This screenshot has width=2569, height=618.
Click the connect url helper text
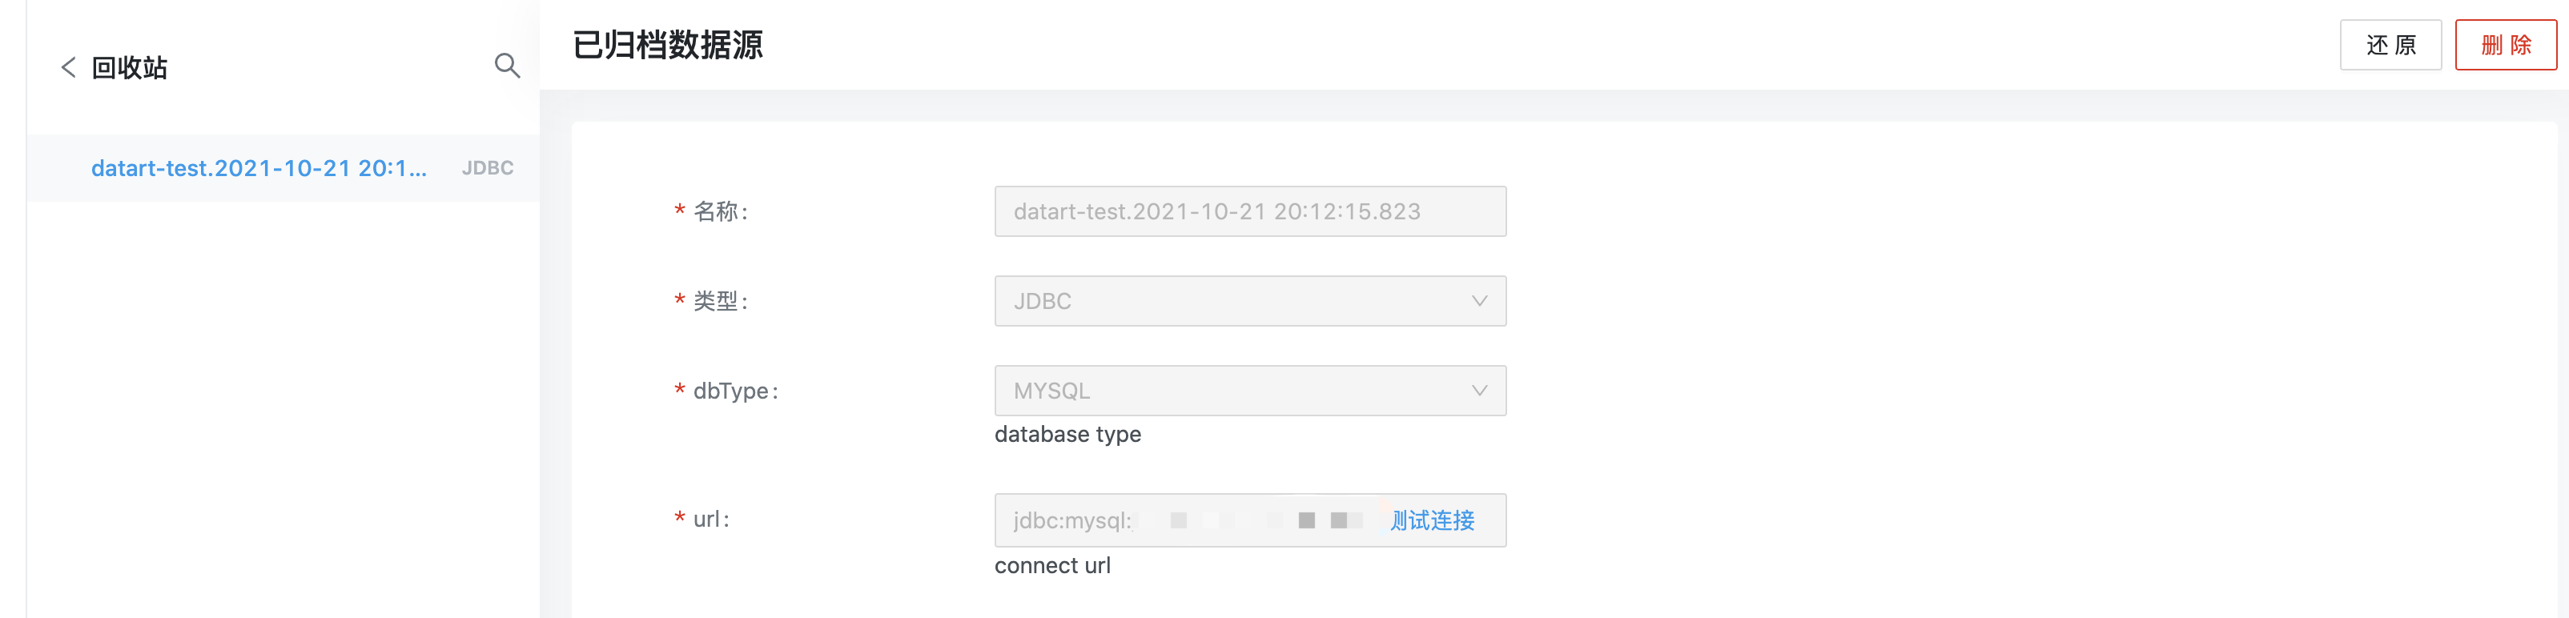pyautogui.click(x=1052, y=565)
